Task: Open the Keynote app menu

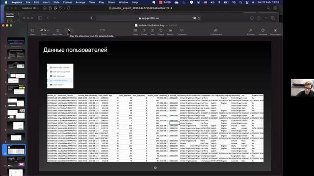Action: [17, 2]
